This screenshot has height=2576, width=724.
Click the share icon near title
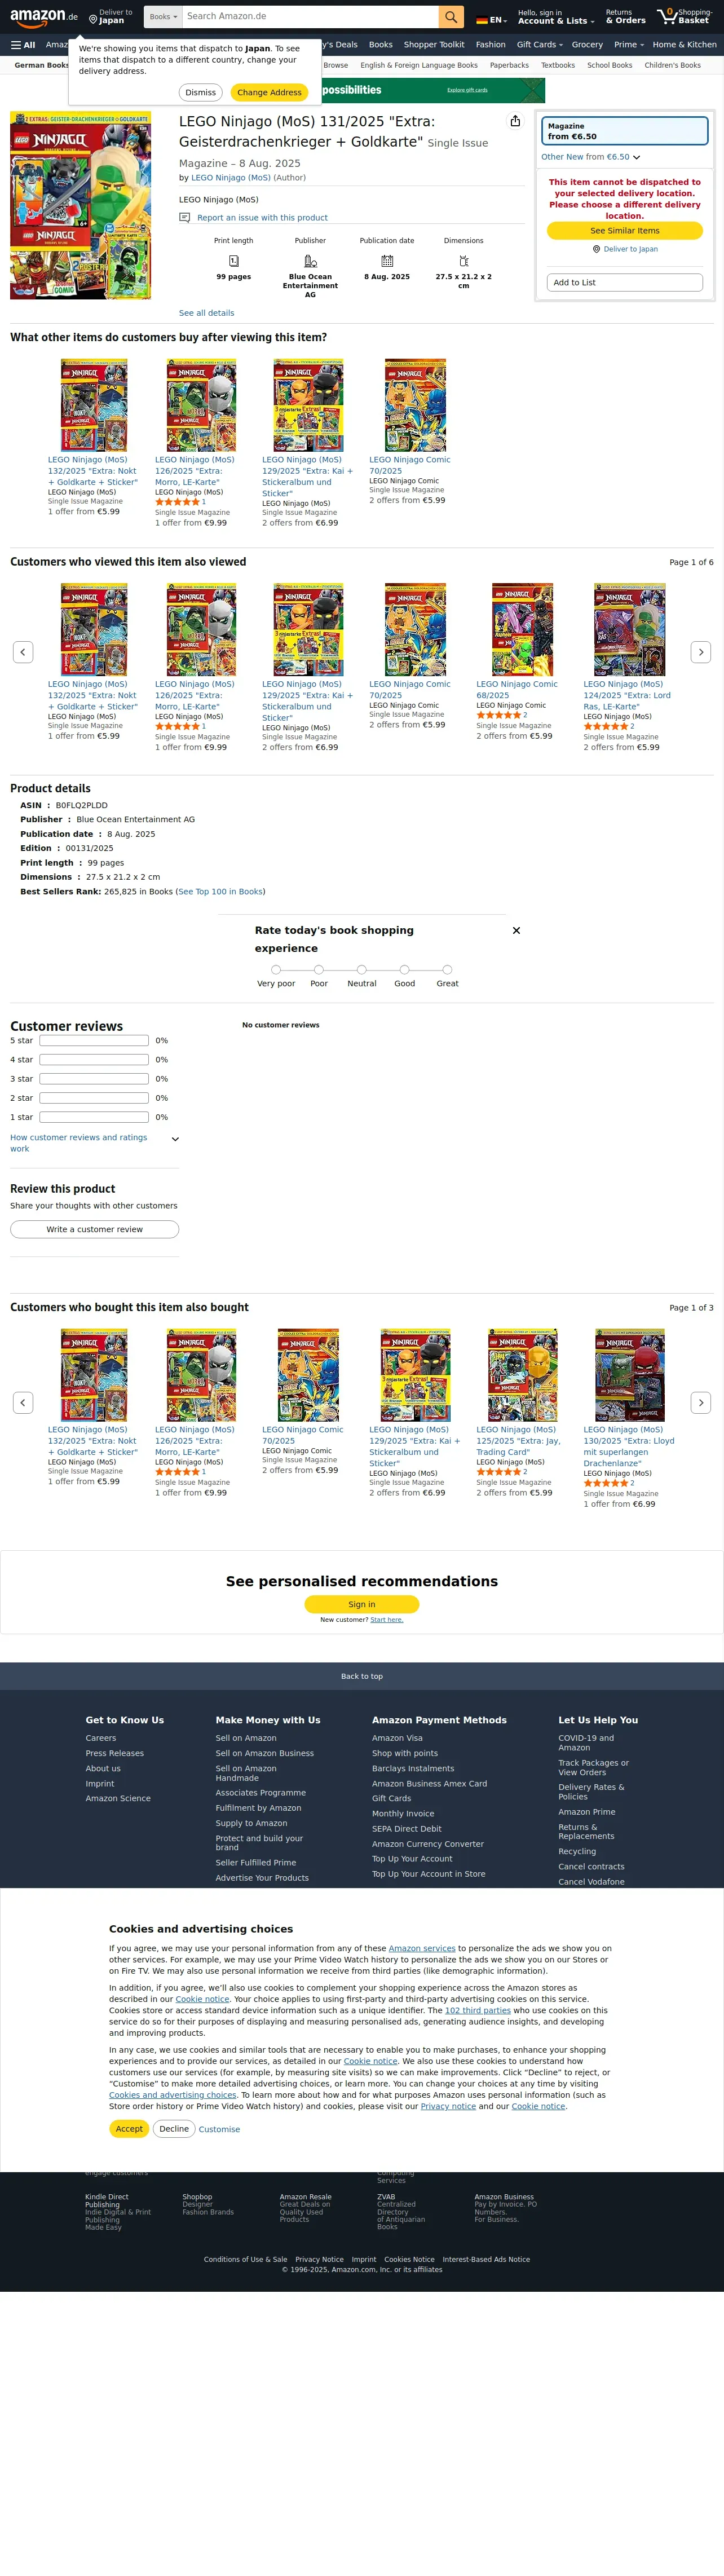[515, 121]
